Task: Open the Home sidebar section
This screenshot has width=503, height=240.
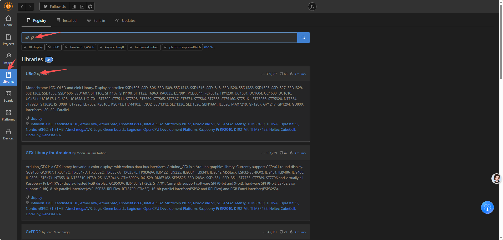Action: point(8,21)
